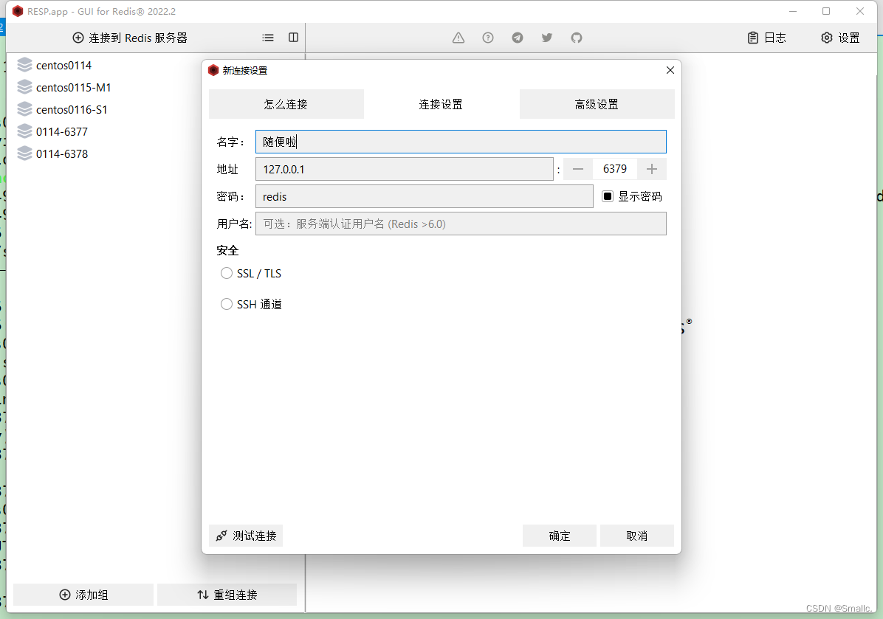Open the 日志 log panel
Image resolution: width=883 pixels, height=619 pixels.
click(x=767, y=38)
